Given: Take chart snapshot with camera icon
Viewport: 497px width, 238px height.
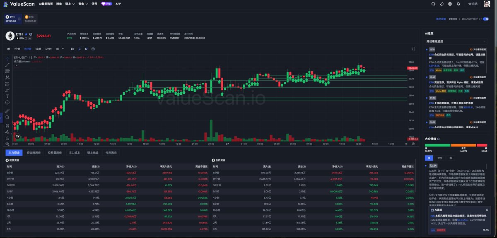Looking at the screenshot, I should click(x=93, y=49).
